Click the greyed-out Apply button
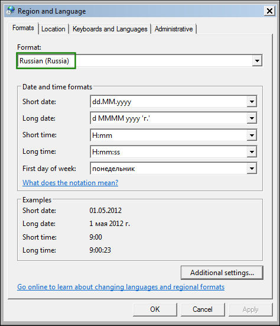The height and width of the screenshot is (326, 280). point(250,309)
